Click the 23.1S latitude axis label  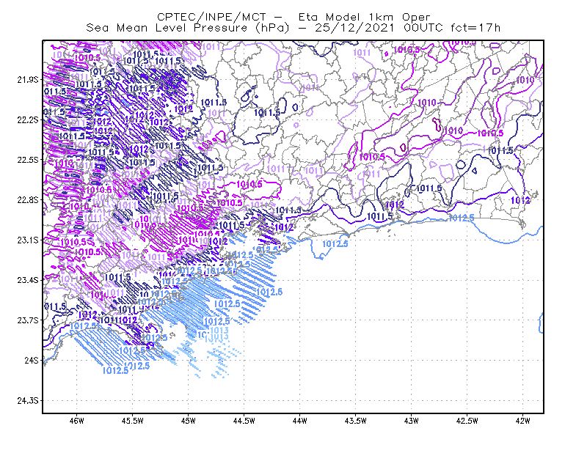click(x=28, y=240)
